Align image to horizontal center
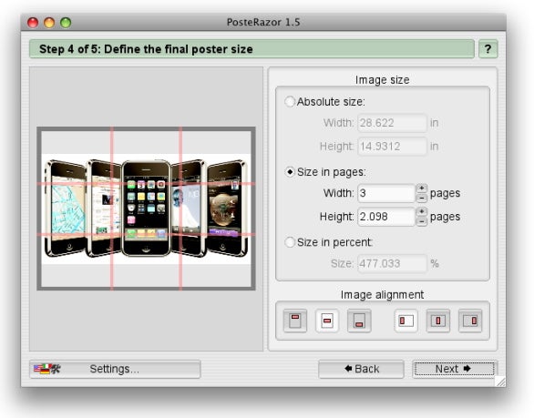 [x=438, y=321]
